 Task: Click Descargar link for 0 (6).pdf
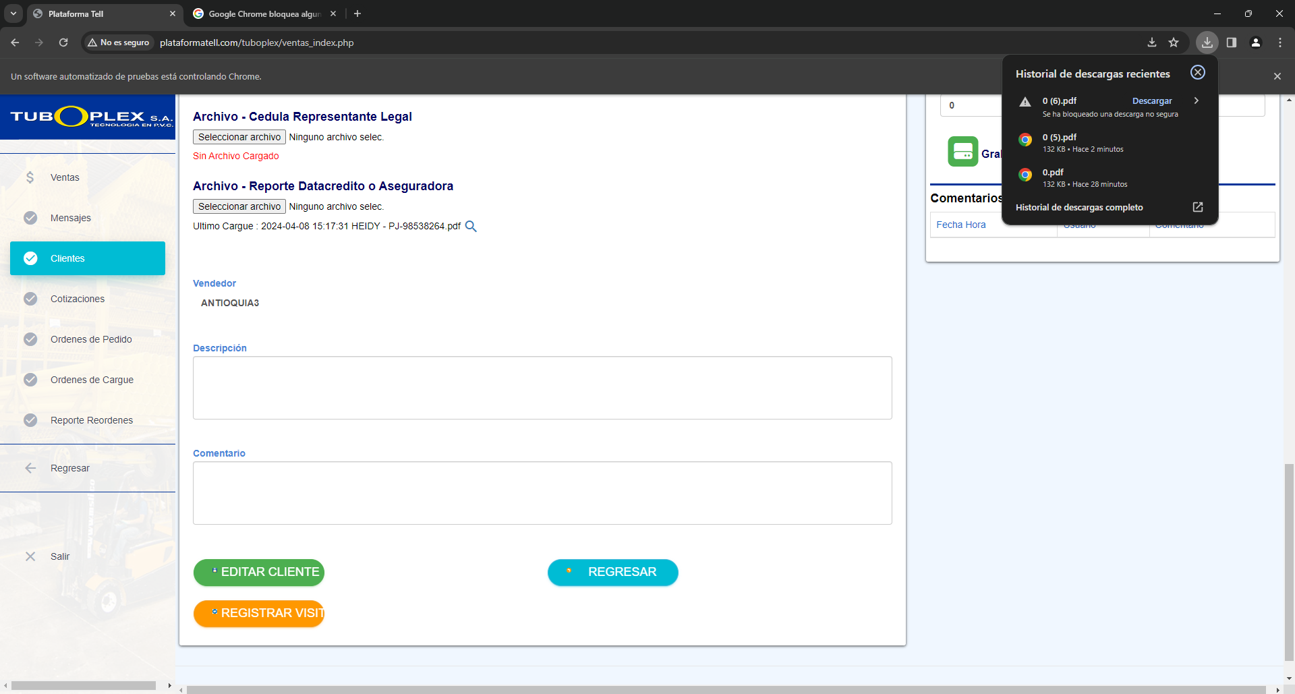[x=1151, y=101]
